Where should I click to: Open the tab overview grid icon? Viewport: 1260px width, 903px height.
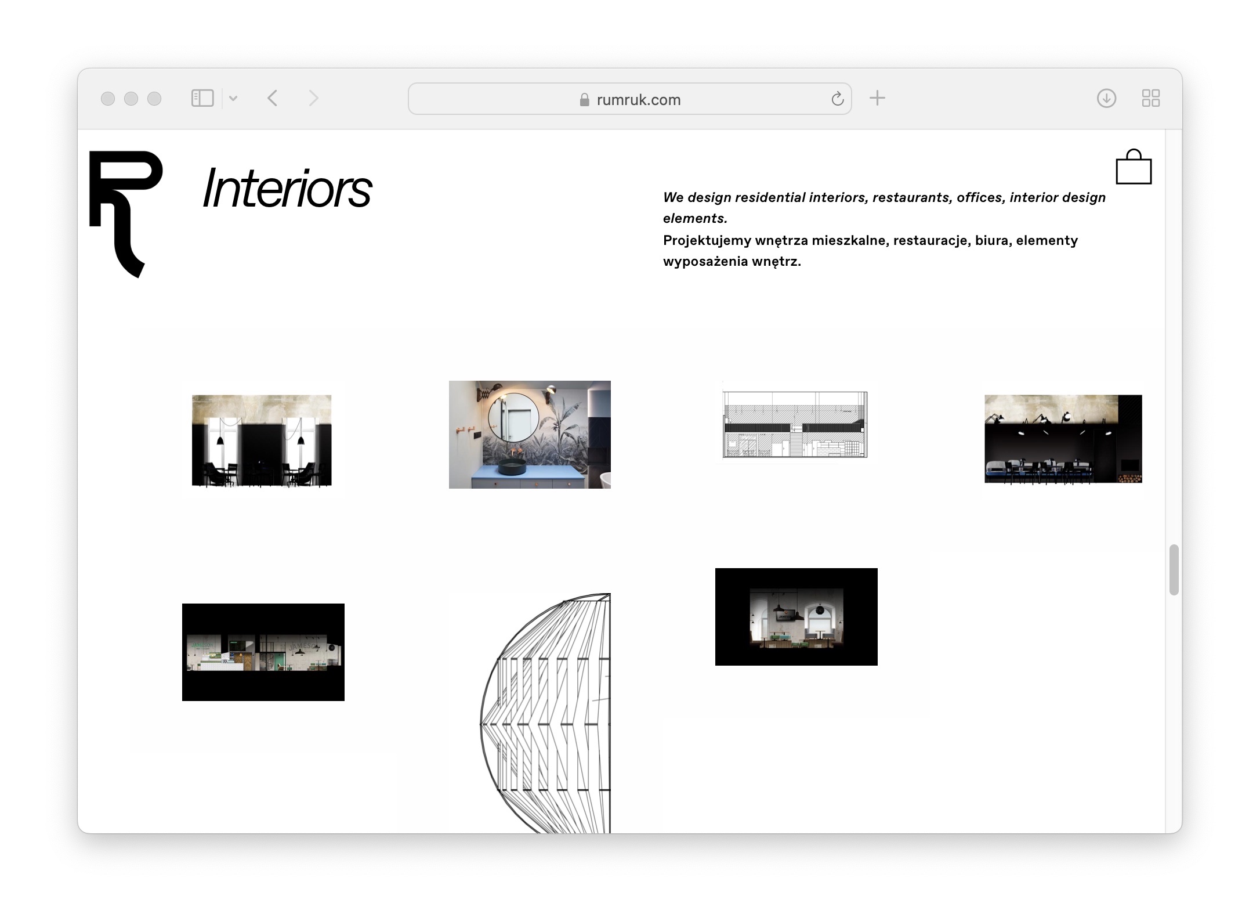pyautogui.click(x=1150, y=98)
